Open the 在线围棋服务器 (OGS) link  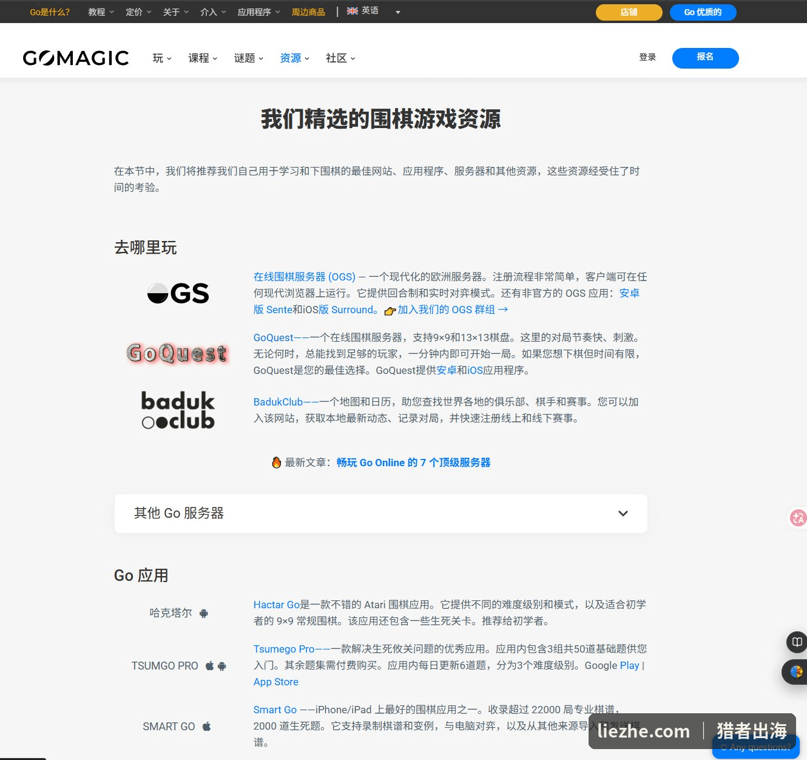(x=305, y=277)
